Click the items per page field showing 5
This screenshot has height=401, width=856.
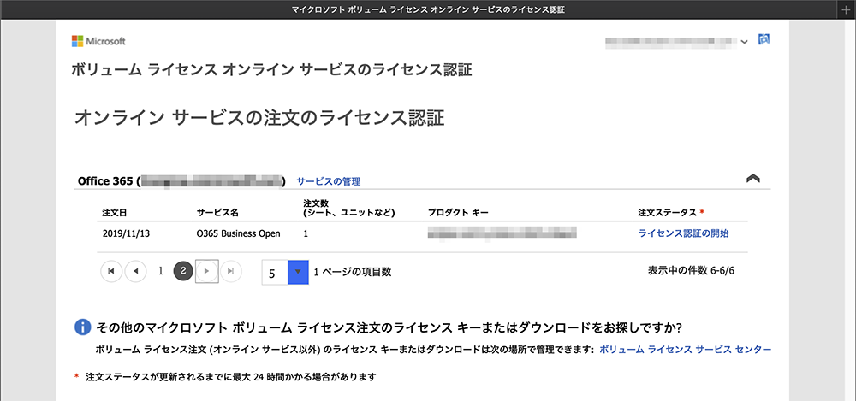[274, 273]
